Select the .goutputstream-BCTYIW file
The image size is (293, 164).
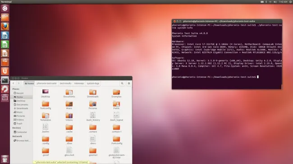pyautogui.click(x=116, y=153)
